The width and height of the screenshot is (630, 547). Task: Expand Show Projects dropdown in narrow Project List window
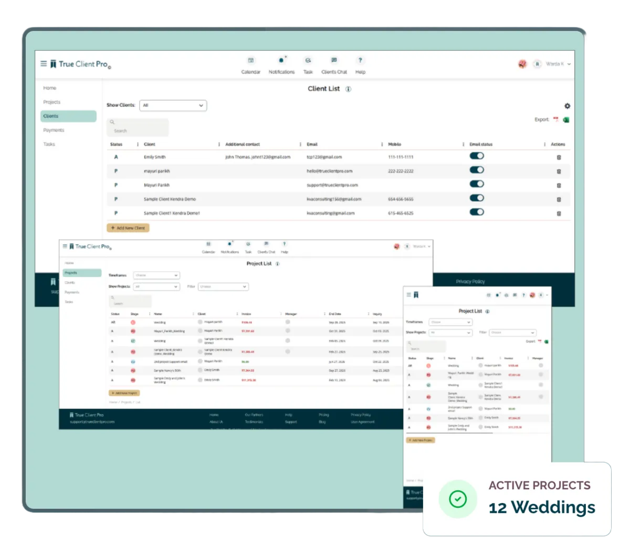point(451,333)
